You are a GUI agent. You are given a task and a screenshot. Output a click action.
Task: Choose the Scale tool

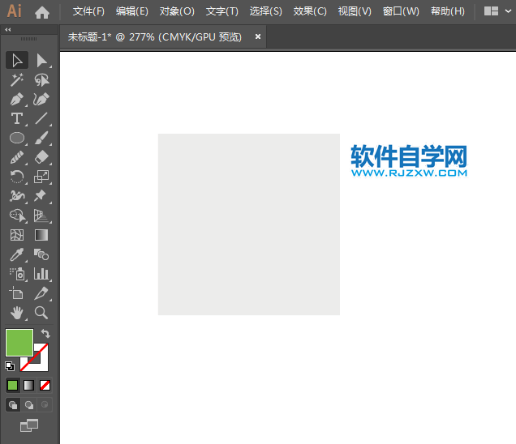pos(41,177)
